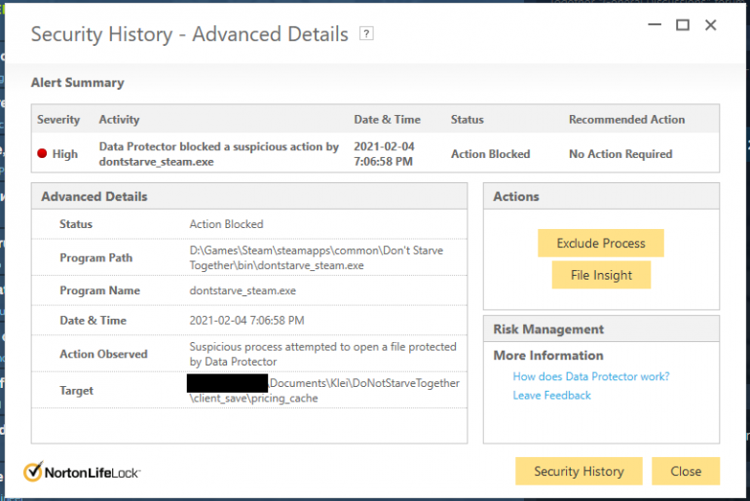The width and height of the screenshot is (750, 501).
Task: Click the help question mark icon beside title
Action: 366,34
